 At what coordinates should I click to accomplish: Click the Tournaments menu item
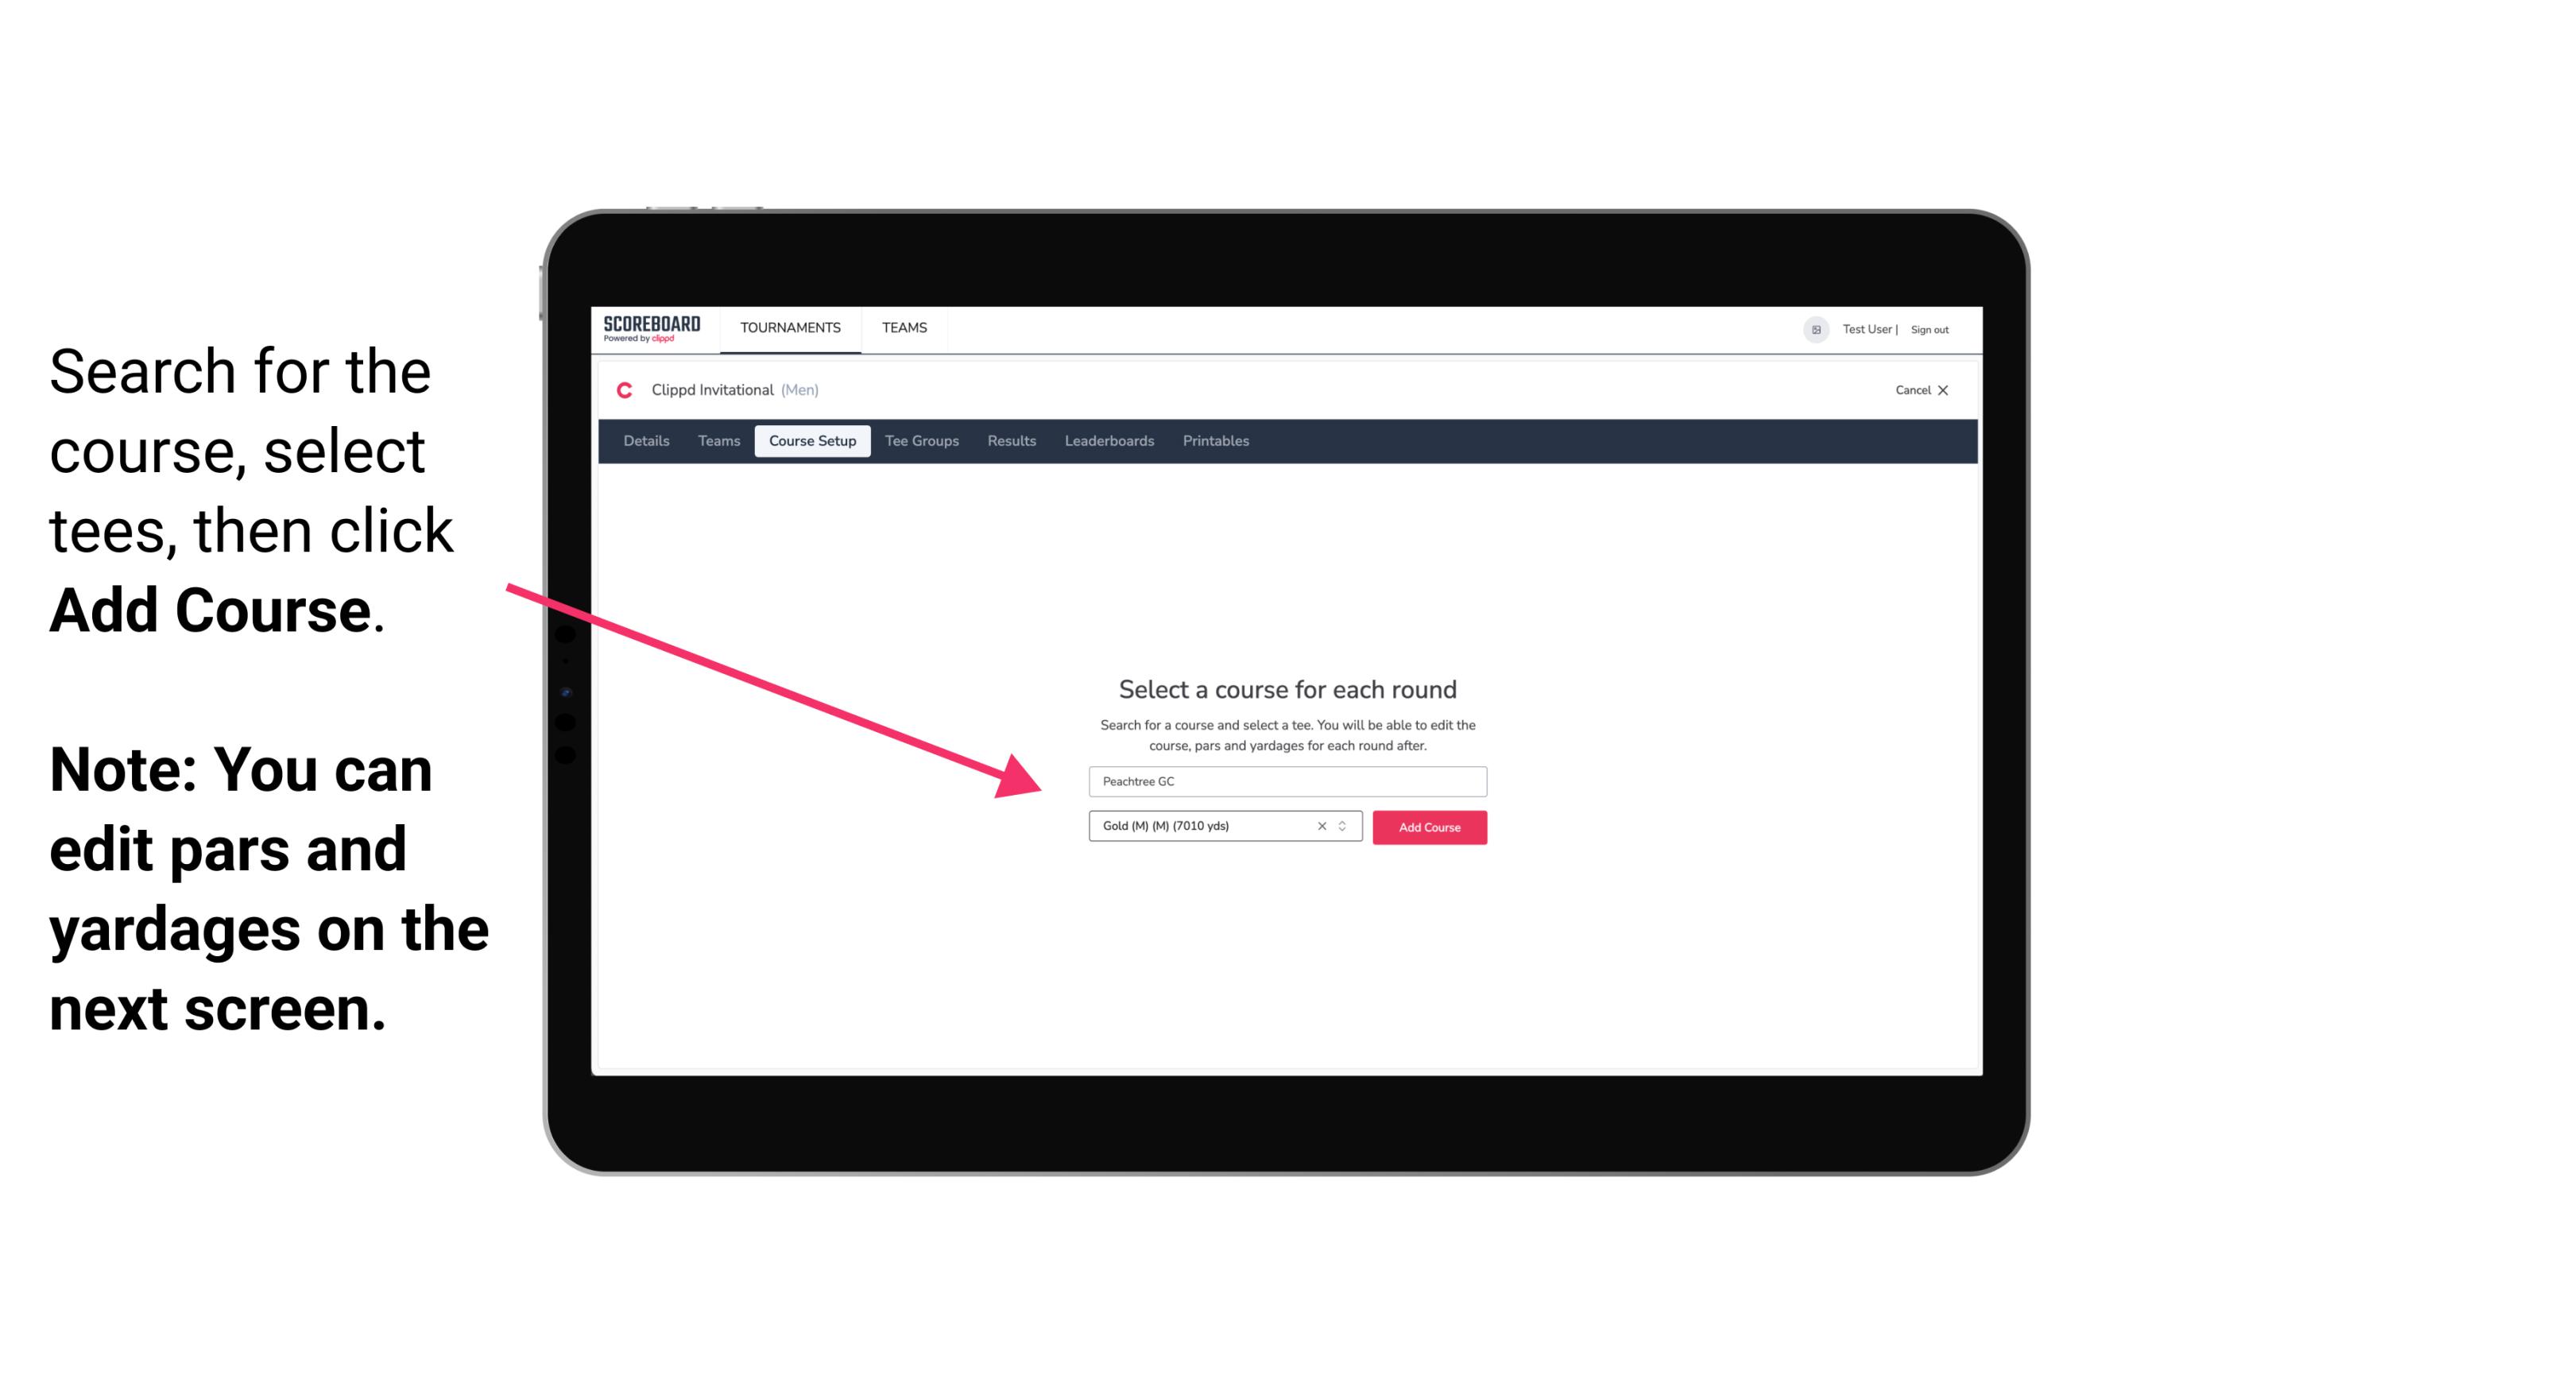(788, 327)
